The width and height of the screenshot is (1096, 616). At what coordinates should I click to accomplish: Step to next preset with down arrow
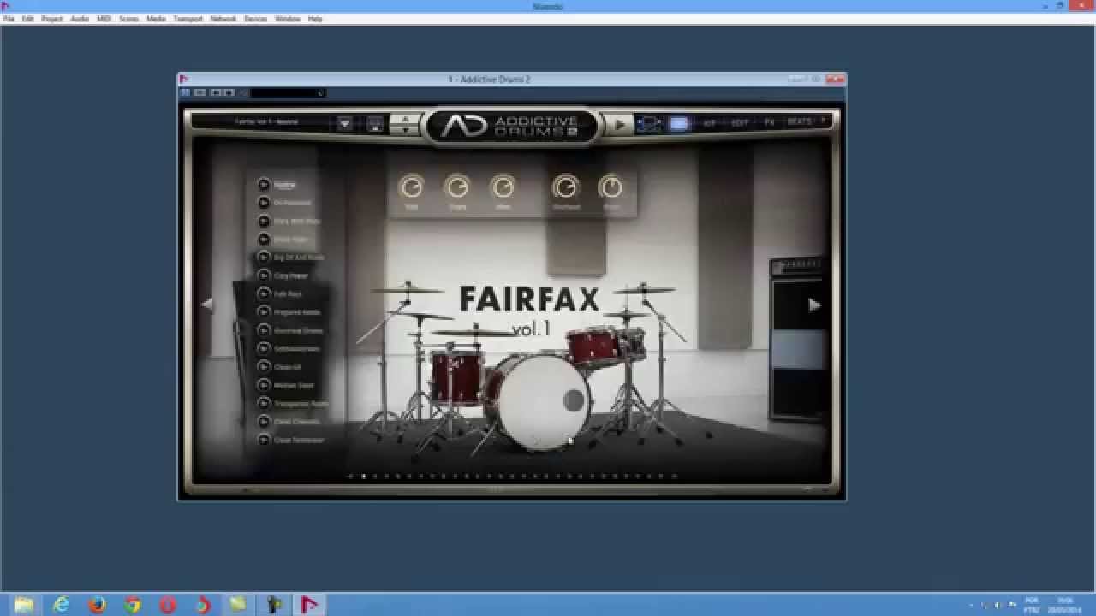tap(405, 130)
